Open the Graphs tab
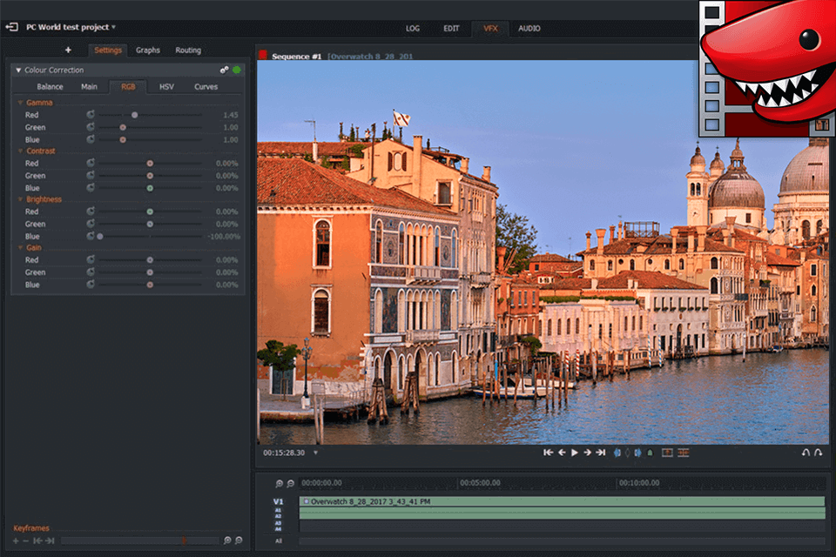 148,50
